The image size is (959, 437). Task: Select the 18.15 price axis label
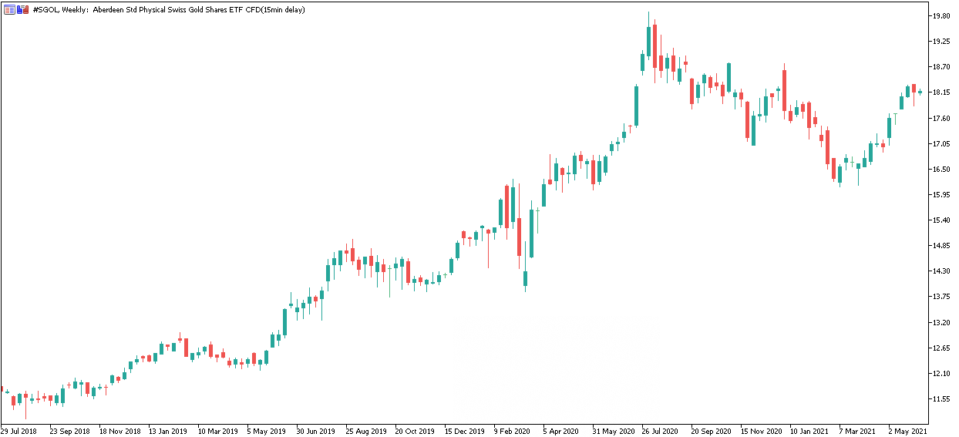tap(942, 92)
